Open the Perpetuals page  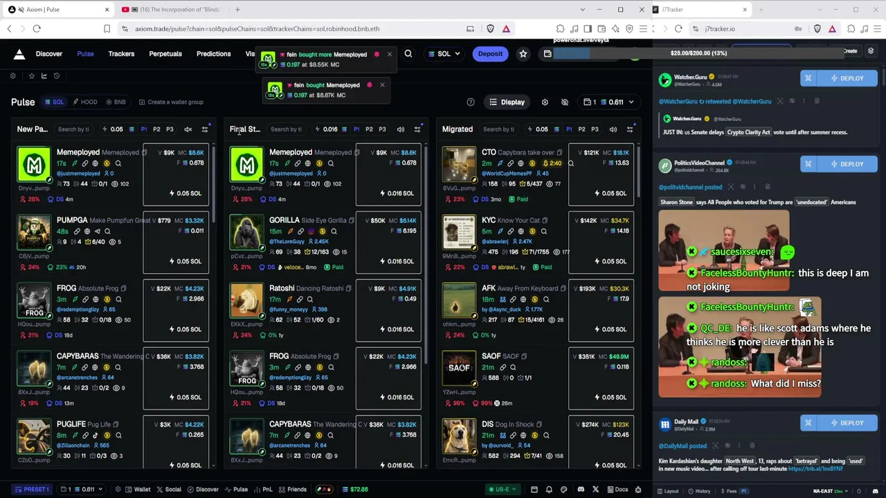[x=165, y=54]
